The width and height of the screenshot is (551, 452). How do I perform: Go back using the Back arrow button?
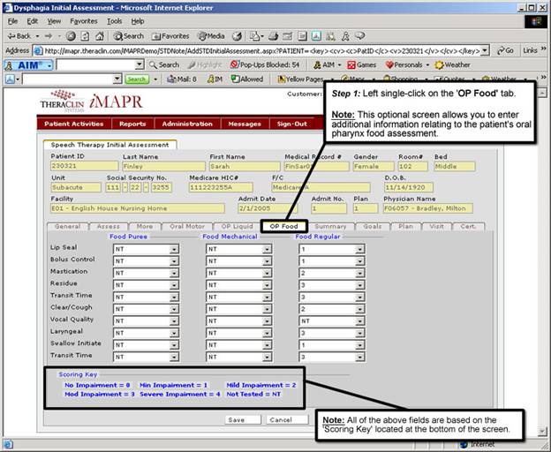pos(19,36)
